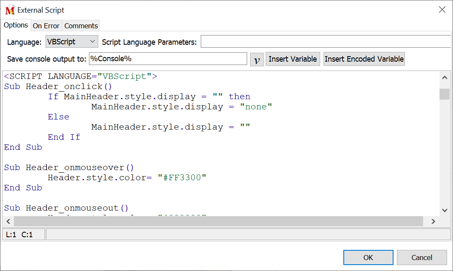The height and width of the screenshot is (271, 453).
Task: Click the Save console output field
Action: click(167, 59)
